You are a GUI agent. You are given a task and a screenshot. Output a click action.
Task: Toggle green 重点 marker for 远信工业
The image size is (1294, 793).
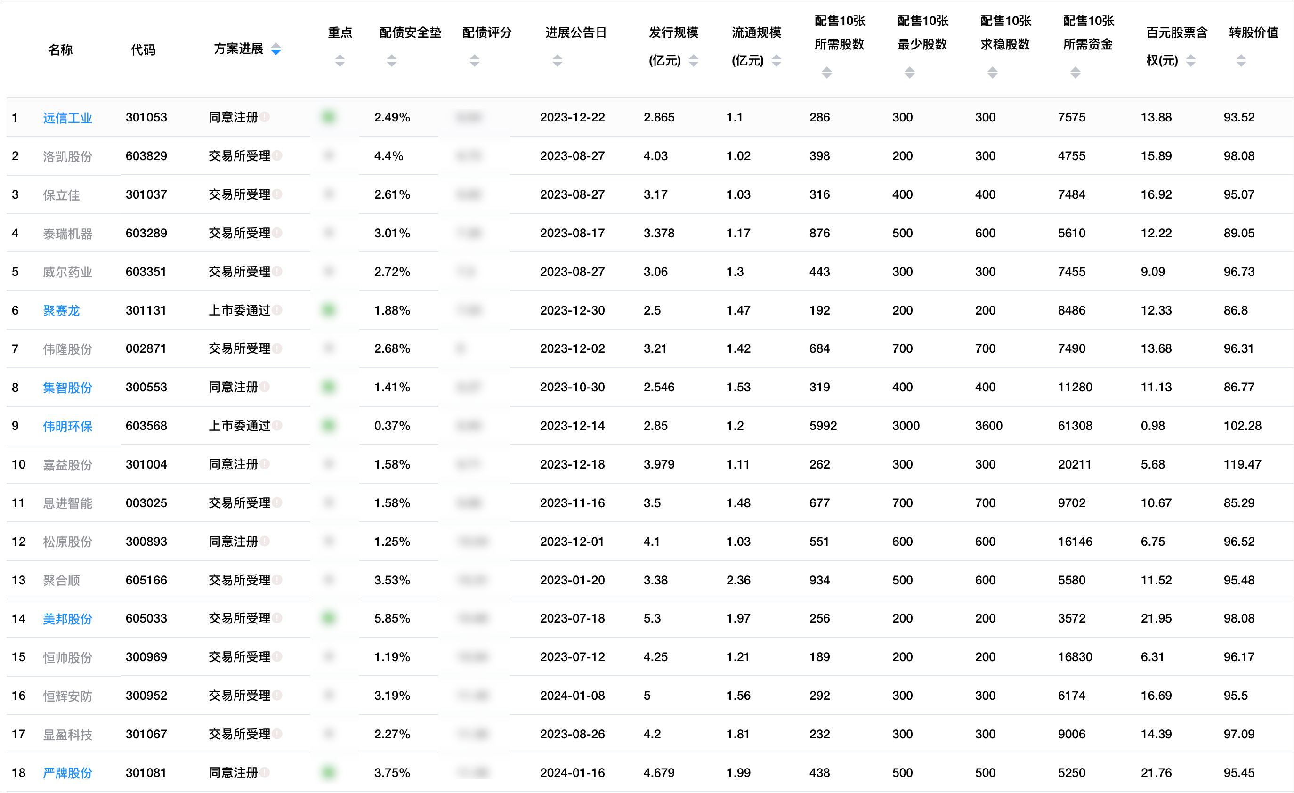click(329, 117)
